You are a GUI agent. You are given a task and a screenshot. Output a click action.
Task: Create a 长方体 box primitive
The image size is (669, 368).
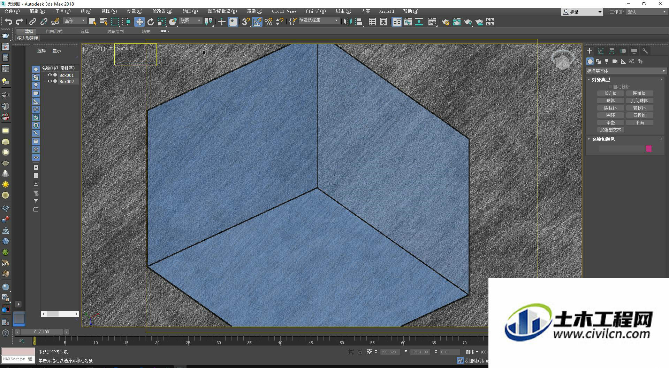click(610, 93)
